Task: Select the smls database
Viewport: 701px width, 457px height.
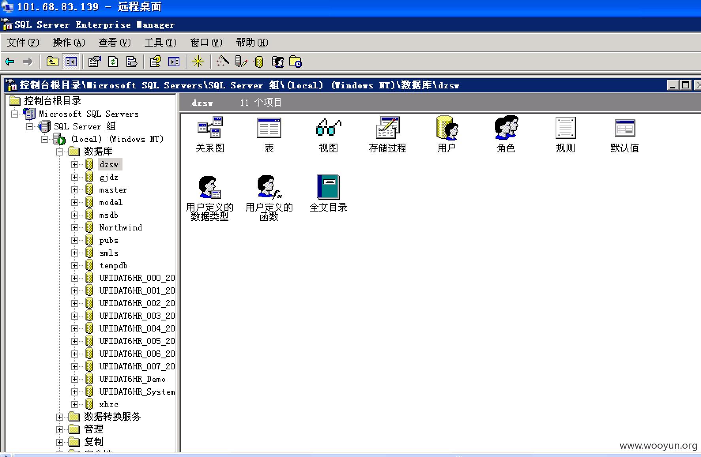Action: [x=109, y=253]
